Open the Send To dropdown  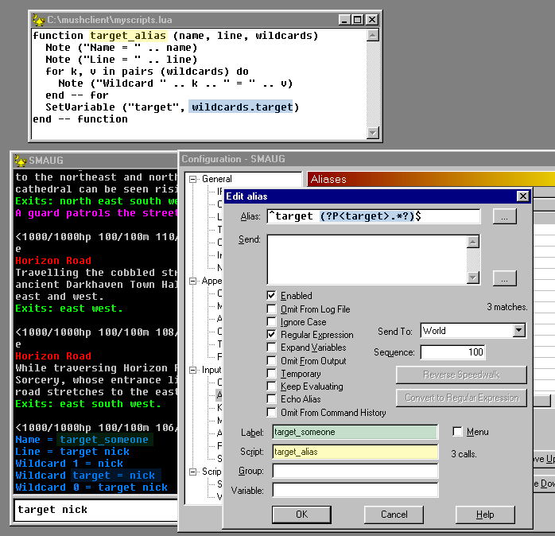tap(518, 331)
